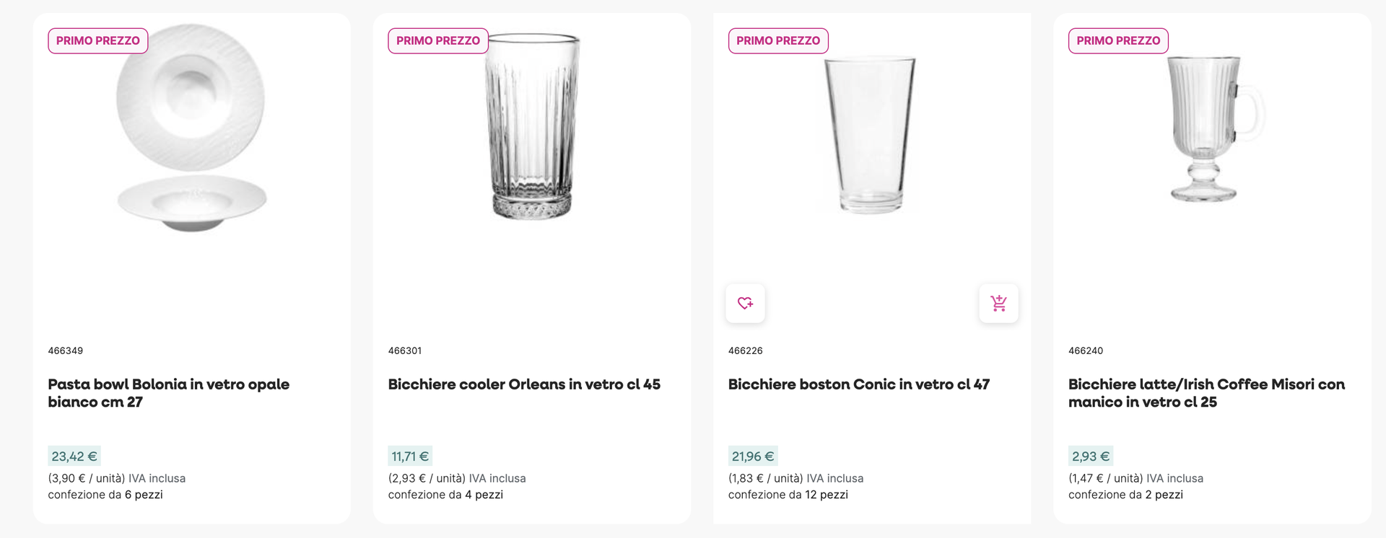Click product code 466240
1386x538 pixels.
[x=1085, y=350]
